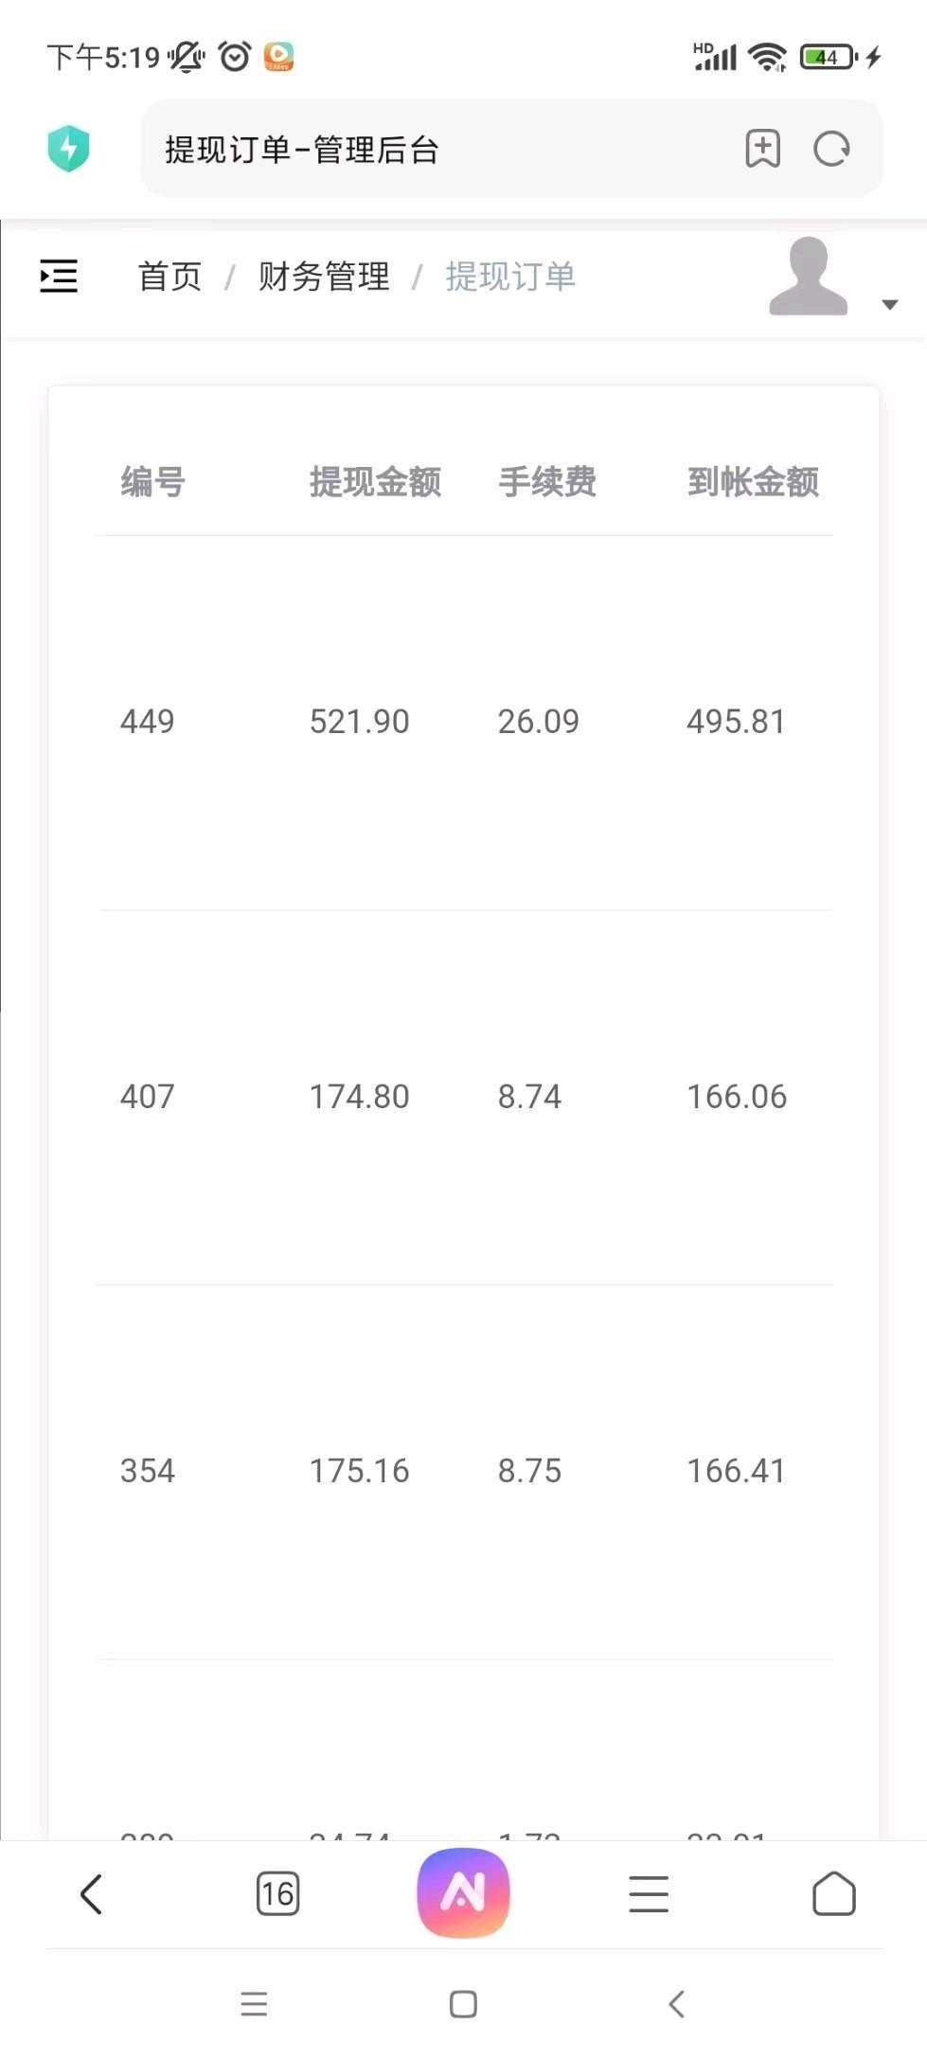Viewport: 927px width, 2060px height.
Task: Expand the dropdown arrow beside avatar
Action: click(889, 304)
